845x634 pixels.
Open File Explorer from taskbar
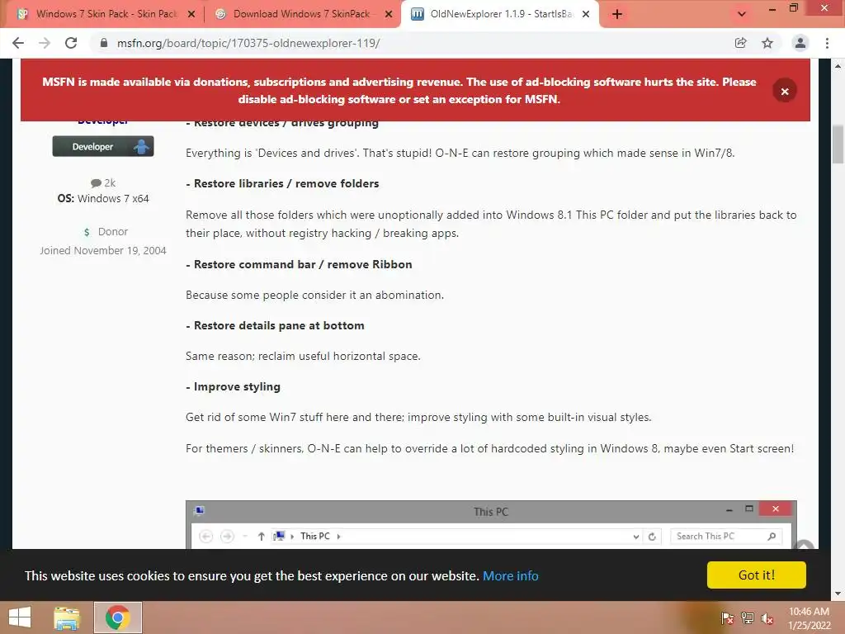click(67, 617)
